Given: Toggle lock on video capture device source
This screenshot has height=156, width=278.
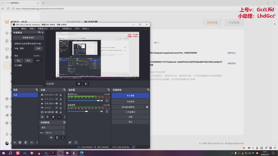Looking at the screenshot, I should [x=60, y=95].
